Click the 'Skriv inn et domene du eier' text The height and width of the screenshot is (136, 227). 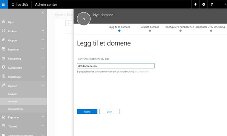[x=94, y=59]
